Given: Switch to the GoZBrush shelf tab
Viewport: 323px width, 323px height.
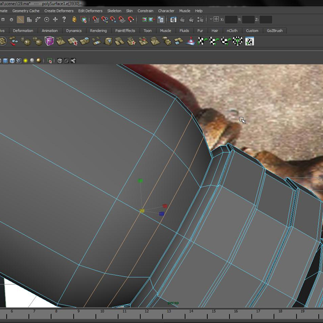Looking at the screenshot, I should pyautogui.click(x=275, y=31).
